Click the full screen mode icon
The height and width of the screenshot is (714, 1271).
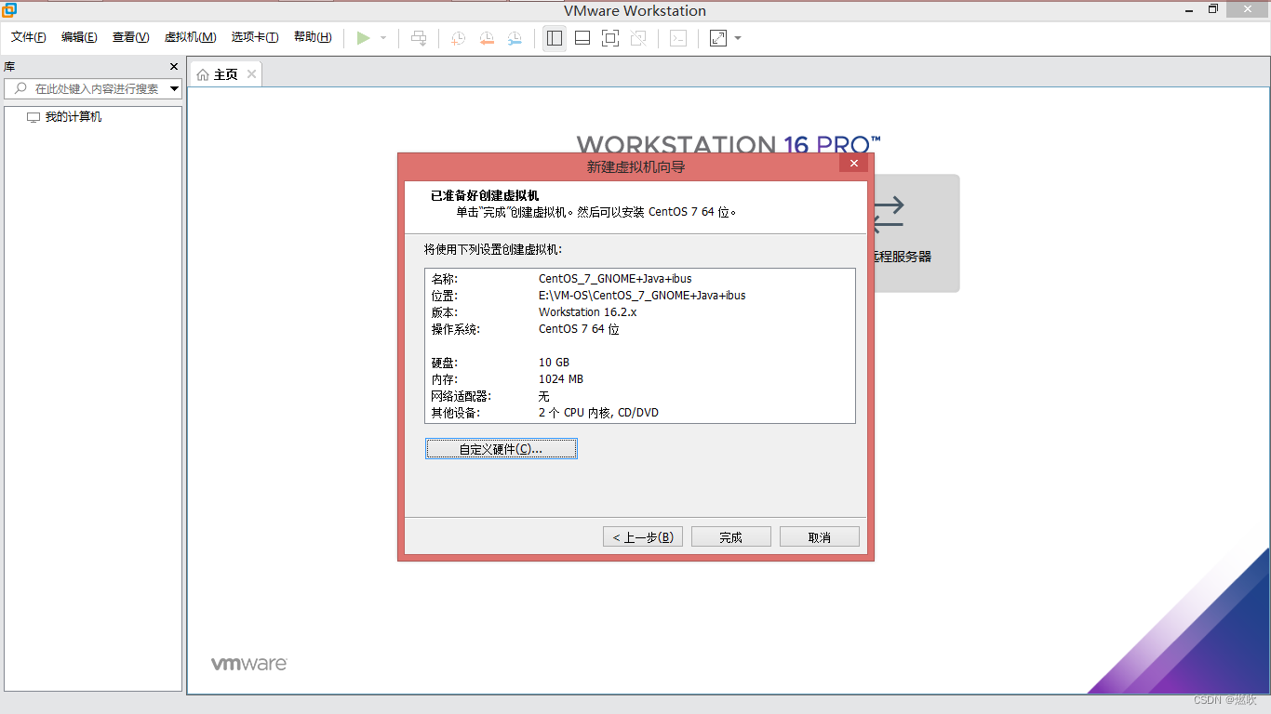coord(610,38)
